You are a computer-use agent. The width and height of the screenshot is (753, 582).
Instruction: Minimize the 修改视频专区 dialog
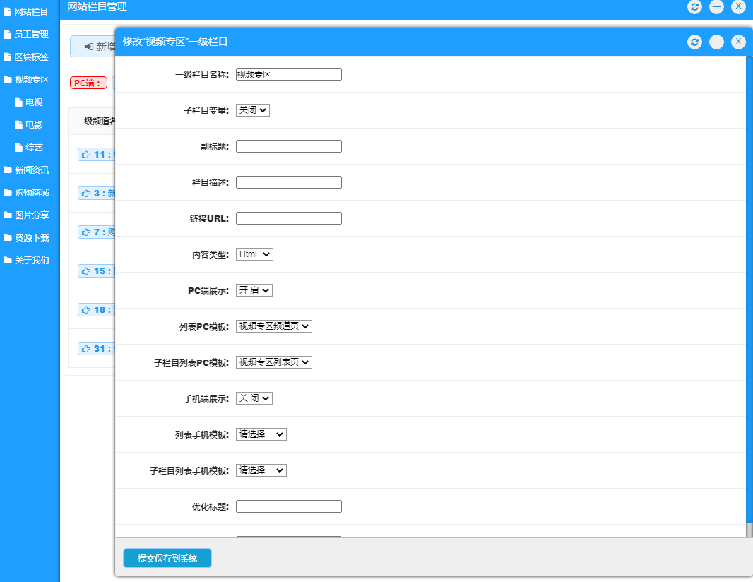pyautogui.click(x=716, y=42)
